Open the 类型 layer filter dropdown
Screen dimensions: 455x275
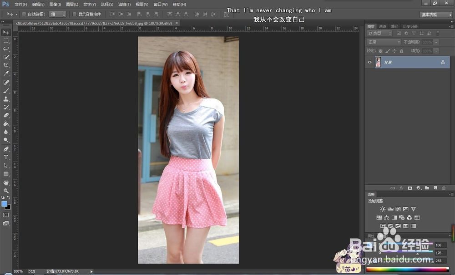pyautogui.click(x=379, y=33)
